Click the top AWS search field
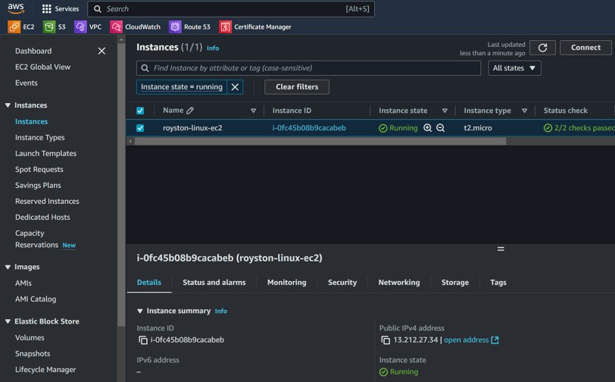615x382 pixels. point(231,8)
